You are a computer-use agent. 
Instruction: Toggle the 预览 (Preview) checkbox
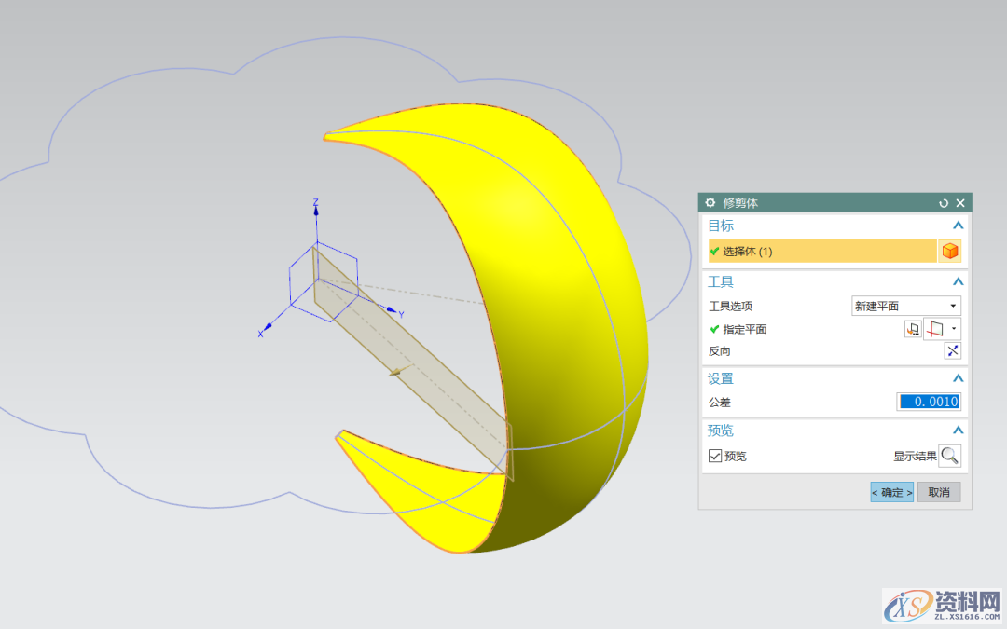tap(715, 456)
